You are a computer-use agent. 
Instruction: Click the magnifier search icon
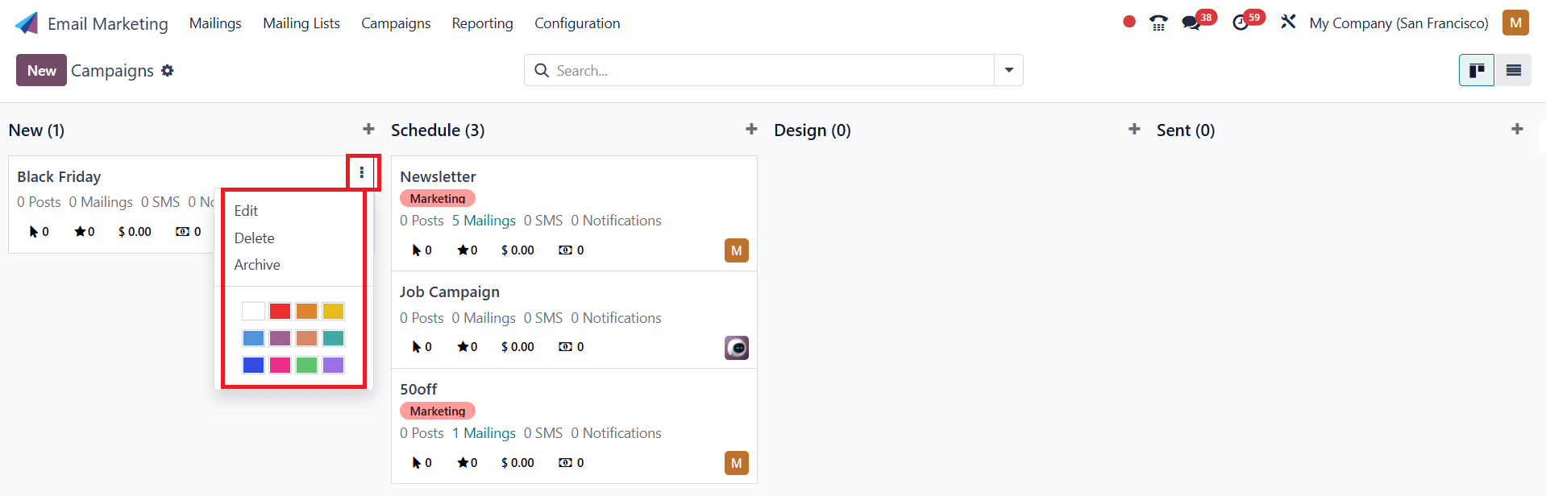pyautogui.click(x=542, y=71)
